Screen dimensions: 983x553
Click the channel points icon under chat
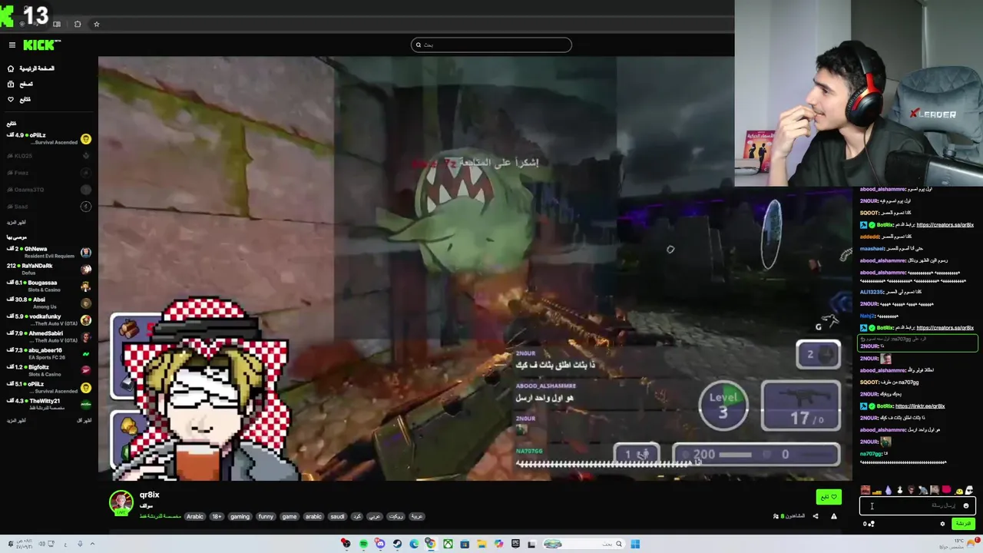point(871,524)
